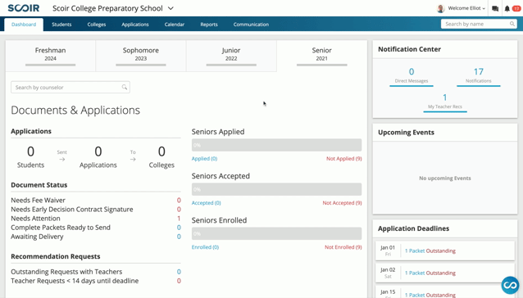
Task: Click the Seniors Applied progress bar
Action: click(276, 145)
